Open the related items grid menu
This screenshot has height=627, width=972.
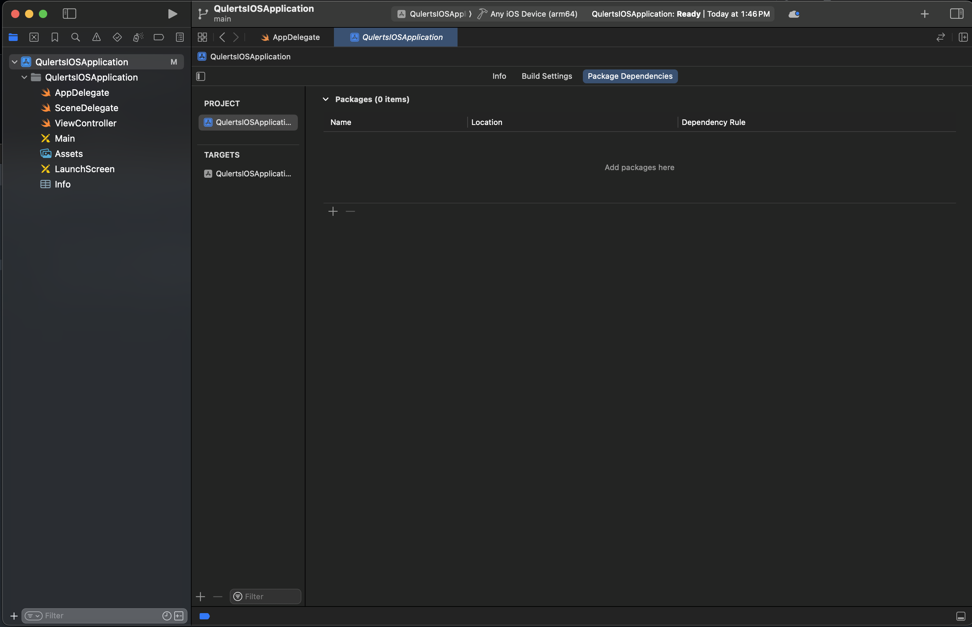coord(202,37)
